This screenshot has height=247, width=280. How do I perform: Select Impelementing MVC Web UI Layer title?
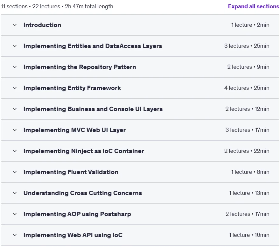74,130
